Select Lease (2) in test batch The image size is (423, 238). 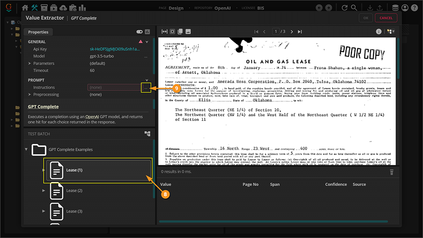tap(74, 191)
